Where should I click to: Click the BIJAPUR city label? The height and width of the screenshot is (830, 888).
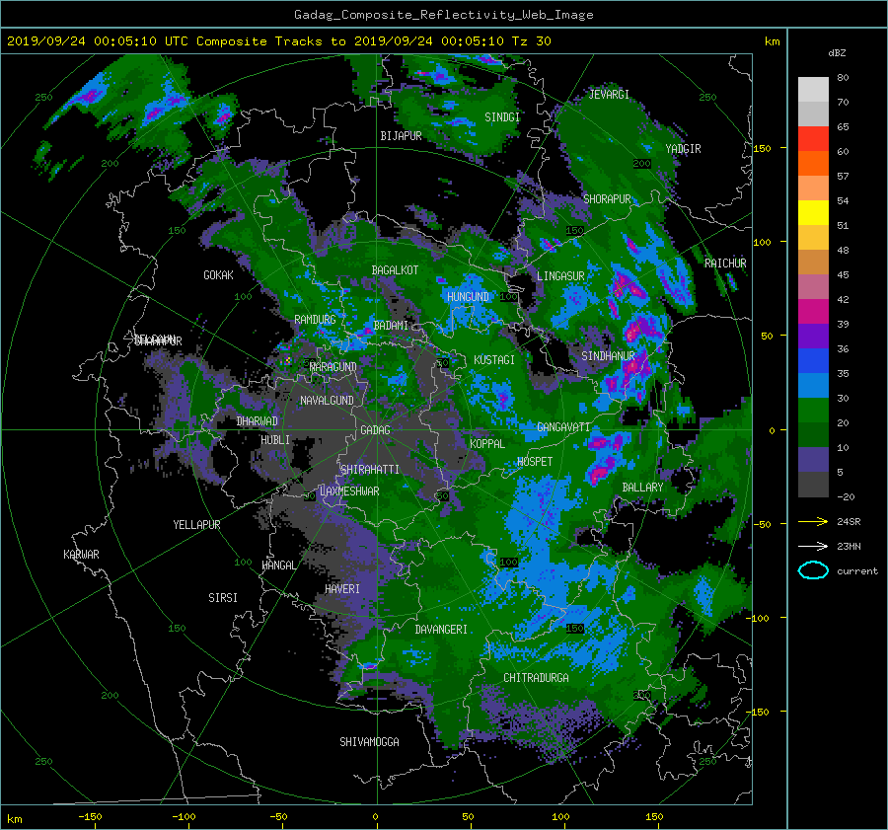point(401,136)
